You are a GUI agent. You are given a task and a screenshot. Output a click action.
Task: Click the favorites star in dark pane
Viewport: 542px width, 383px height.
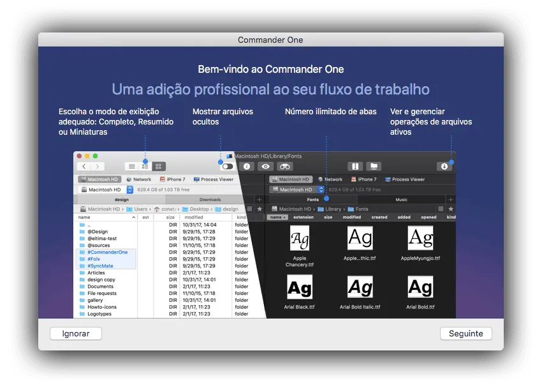[451, 209]
